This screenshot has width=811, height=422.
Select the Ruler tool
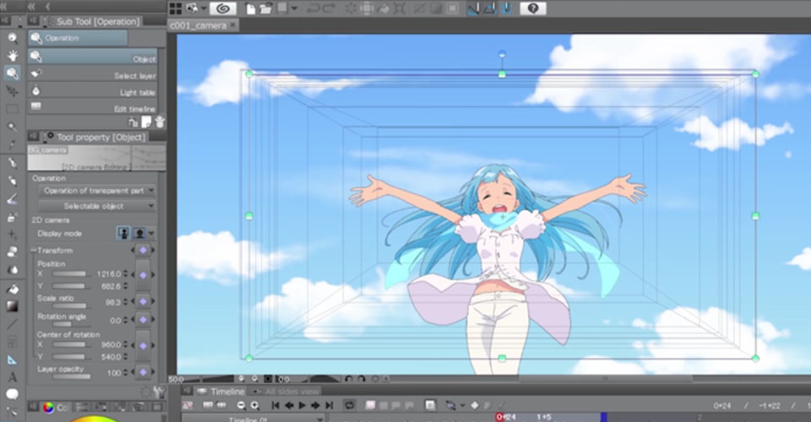click(x=12, y=360)
